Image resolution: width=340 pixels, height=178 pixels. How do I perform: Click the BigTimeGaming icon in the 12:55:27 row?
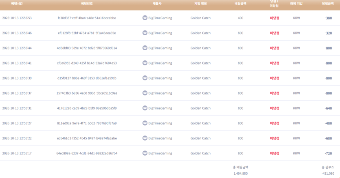145,123
